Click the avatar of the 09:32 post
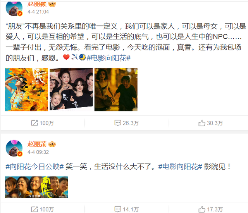This screenshot has height=213, width=248. [x=14, y=148]
